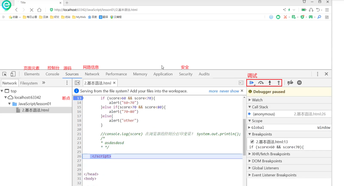Toggle Pause on exceptions control
The image size is (344, 186).
299,83
